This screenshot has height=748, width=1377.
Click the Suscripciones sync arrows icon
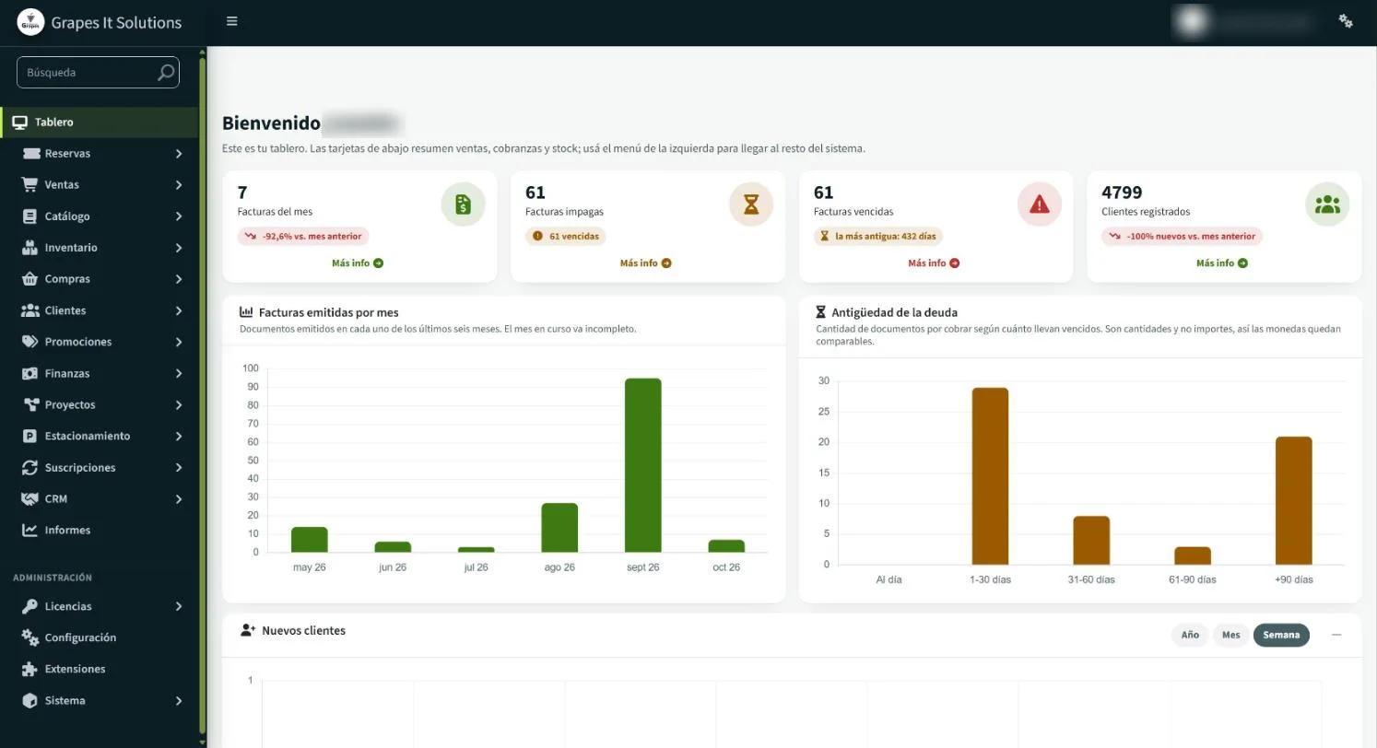pyautogui.click(x=30, y=468)
